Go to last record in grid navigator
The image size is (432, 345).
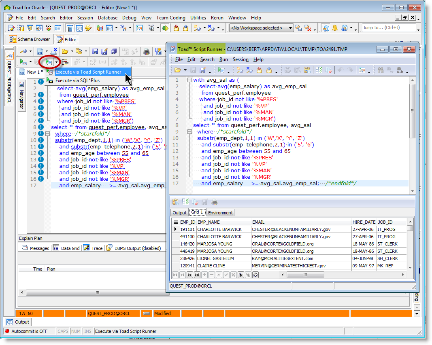tap(197, 275)
